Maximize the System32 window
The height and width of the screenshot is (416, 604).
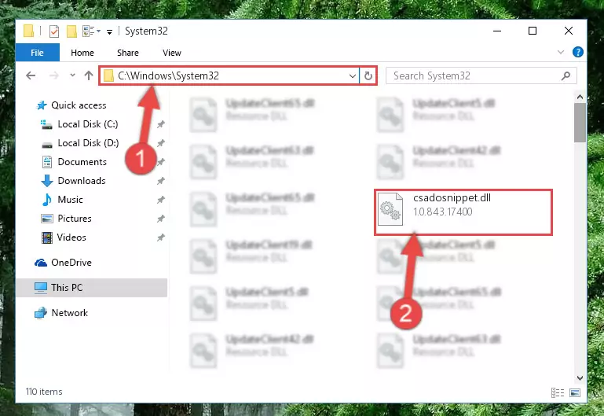click(x=533, y=31)
